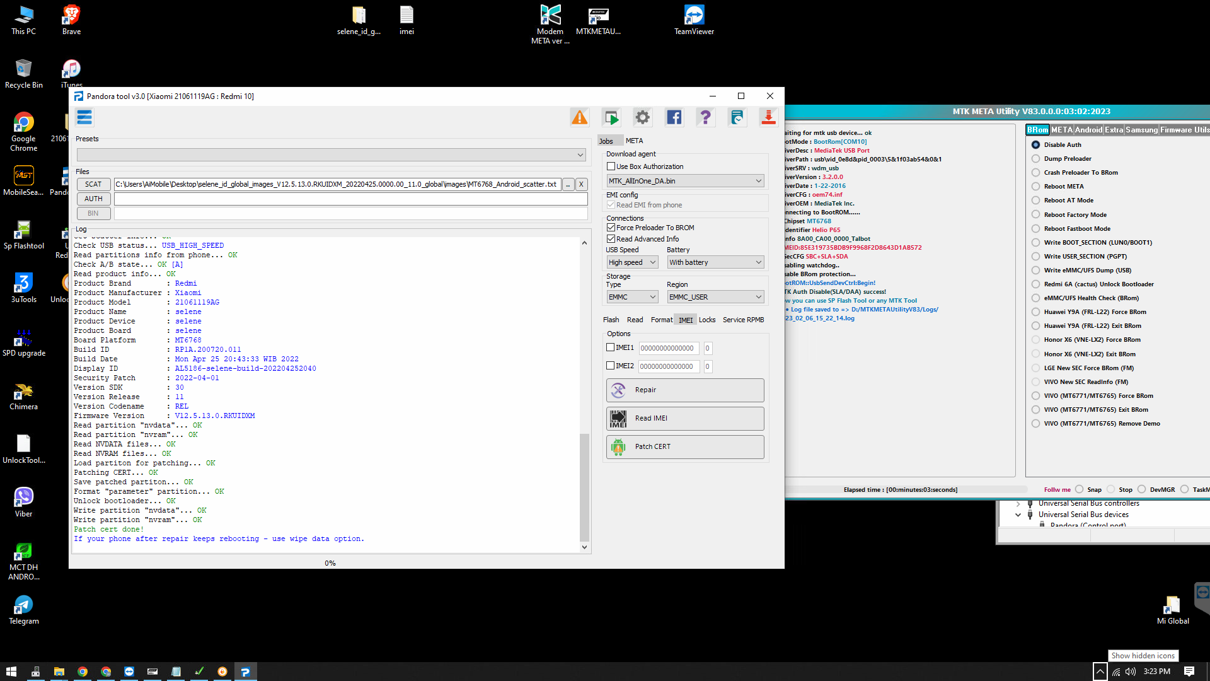The width and height of the screenshot is (1210, 681).
Task: Switch to the Locks tab
Action: coord(707,320)
